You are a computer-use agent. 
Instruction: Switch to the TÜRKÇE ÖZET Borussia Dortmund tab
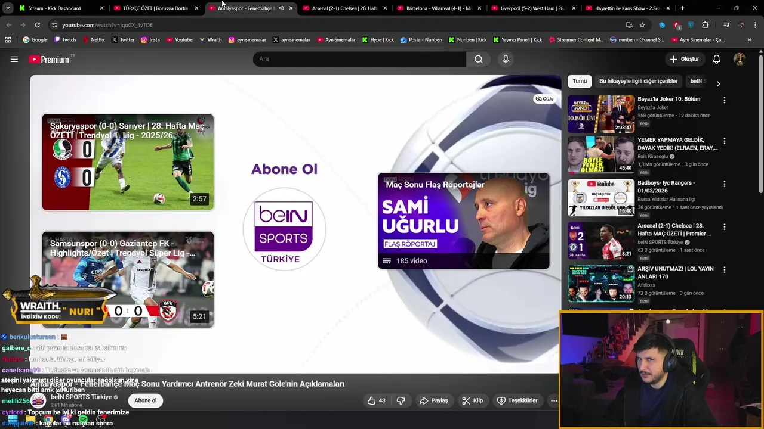click(156, 8)
